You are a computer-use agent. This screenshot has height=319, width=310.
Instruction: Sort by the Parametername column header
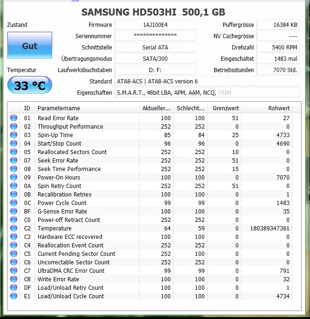tap(87, 108)
